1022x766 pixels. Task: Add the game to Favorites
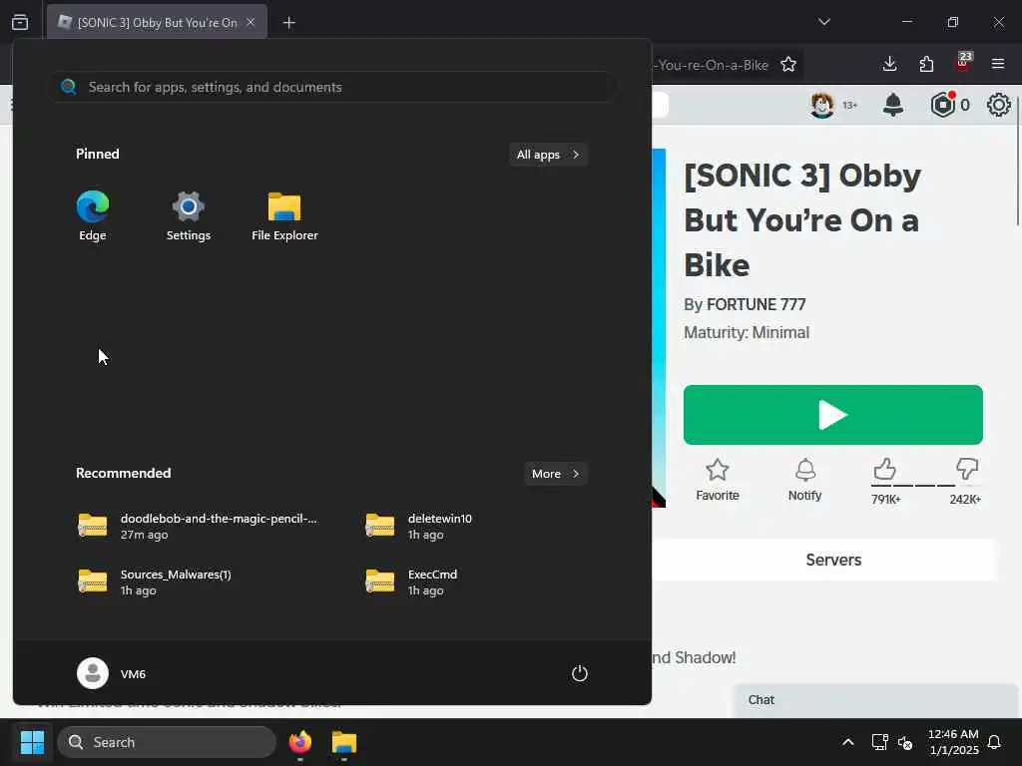718,480
